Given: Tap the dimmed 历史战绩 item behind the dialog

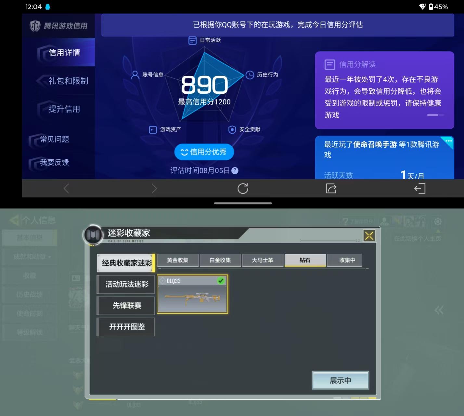Looking at the screenshot, I should pyautogui.click(x=30, y=294).
